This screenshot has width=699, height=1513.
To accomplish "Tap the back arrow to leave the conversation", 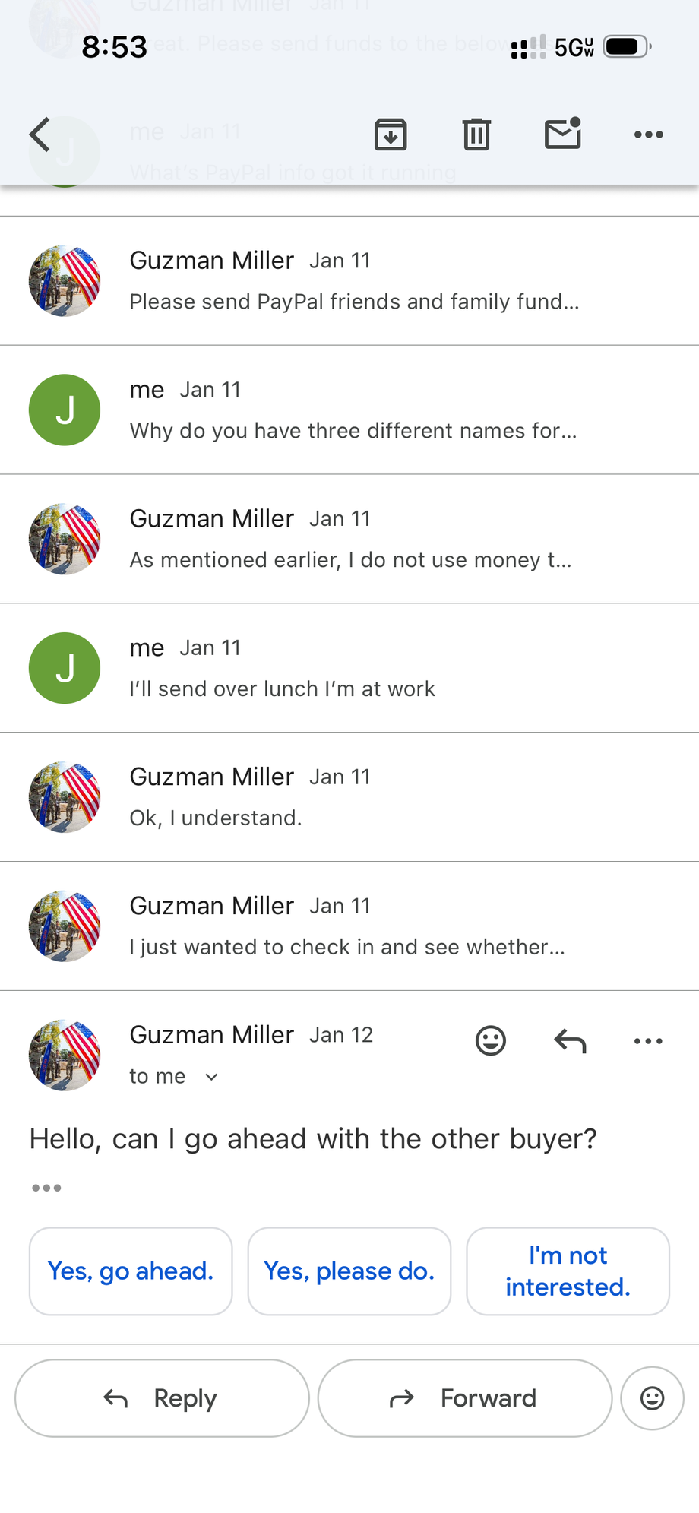I will click(40, 135).
